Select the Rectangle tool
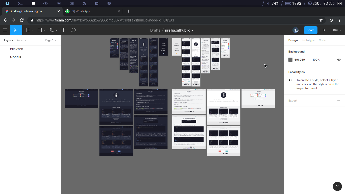345x194 pixels. pyautogui.click(x=40, y=30)
